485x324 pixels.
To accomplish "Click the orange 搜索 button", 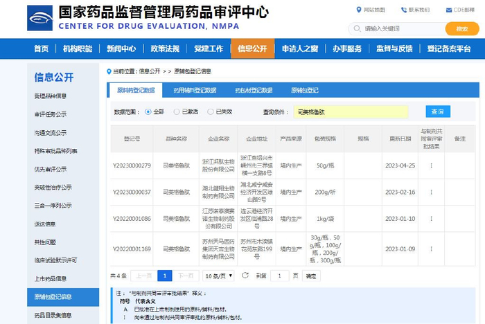I will click(x=461, y=28).
